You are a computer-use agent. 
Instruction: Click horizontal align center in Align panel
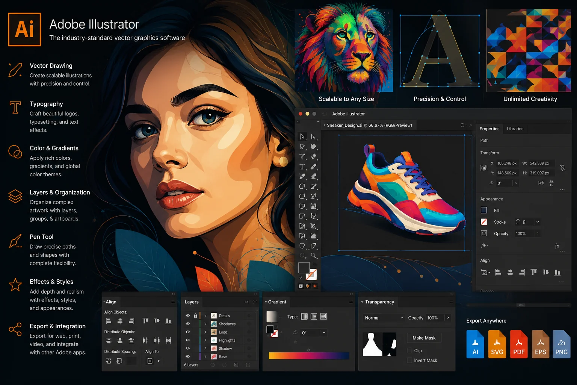pyautogui.click(x=120, y=321)
